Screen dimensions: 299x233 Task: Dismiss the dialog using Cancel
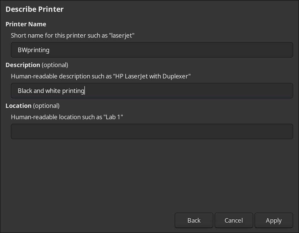click(x=234, y=220)
